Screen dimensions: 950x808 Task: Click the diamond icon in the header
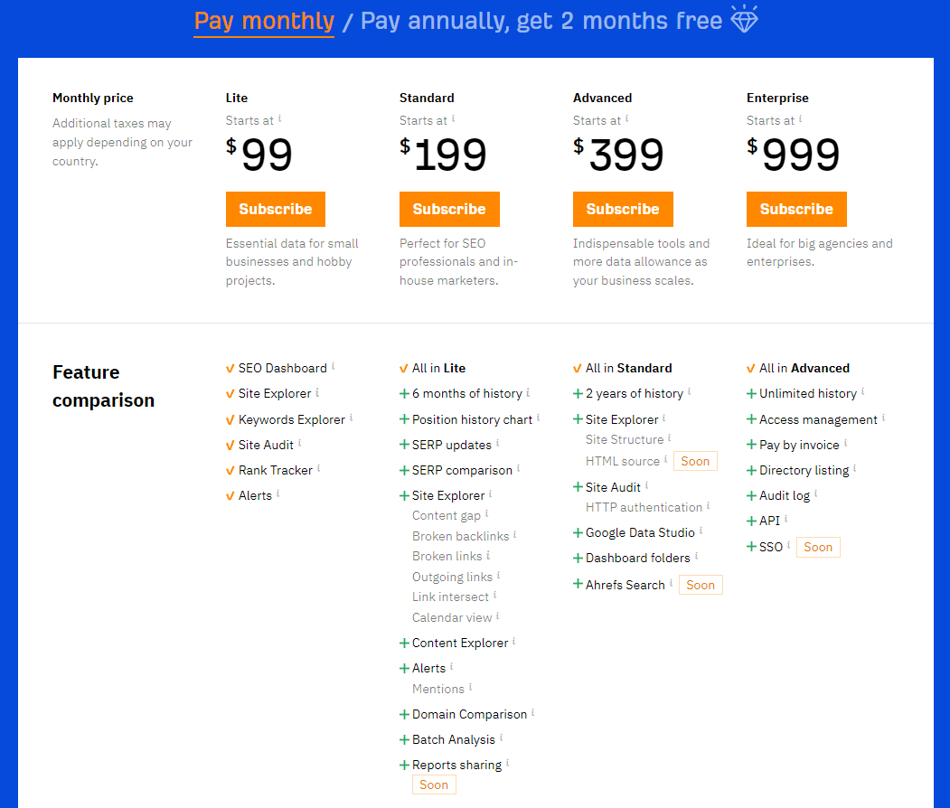[744, 19]
